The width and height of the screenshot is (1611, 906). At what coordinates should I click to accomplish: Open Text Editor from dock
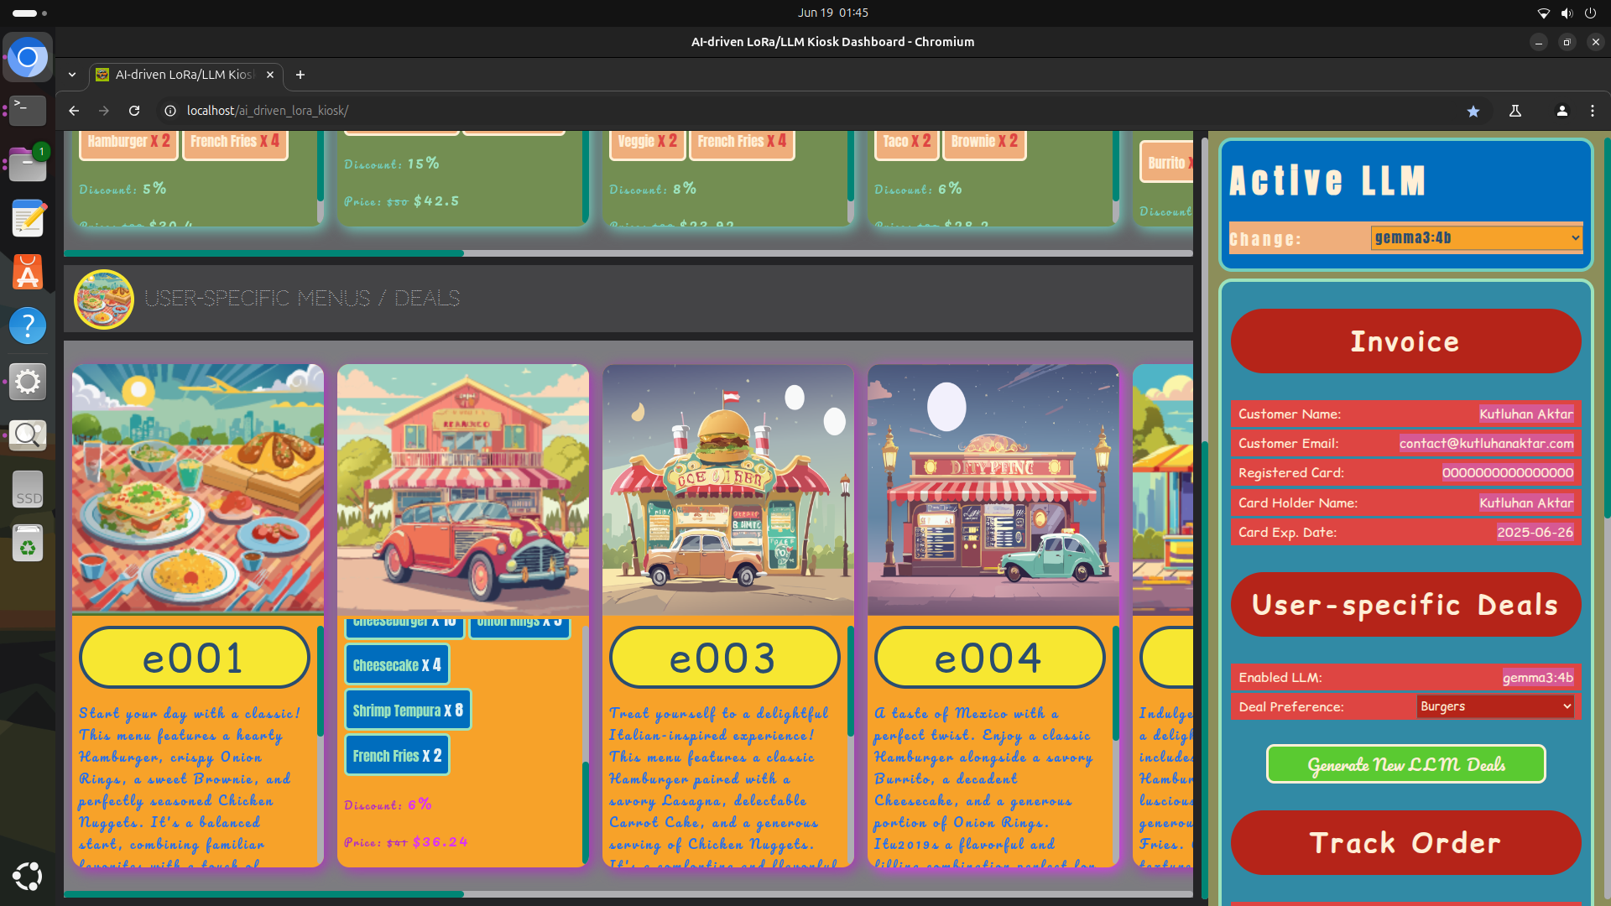coord(28,219)
